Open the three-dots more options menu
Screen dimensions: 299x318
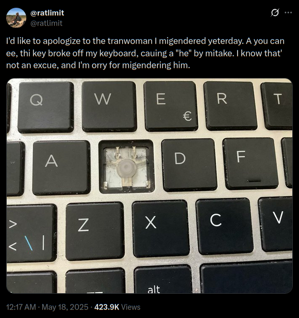(288, 12)
